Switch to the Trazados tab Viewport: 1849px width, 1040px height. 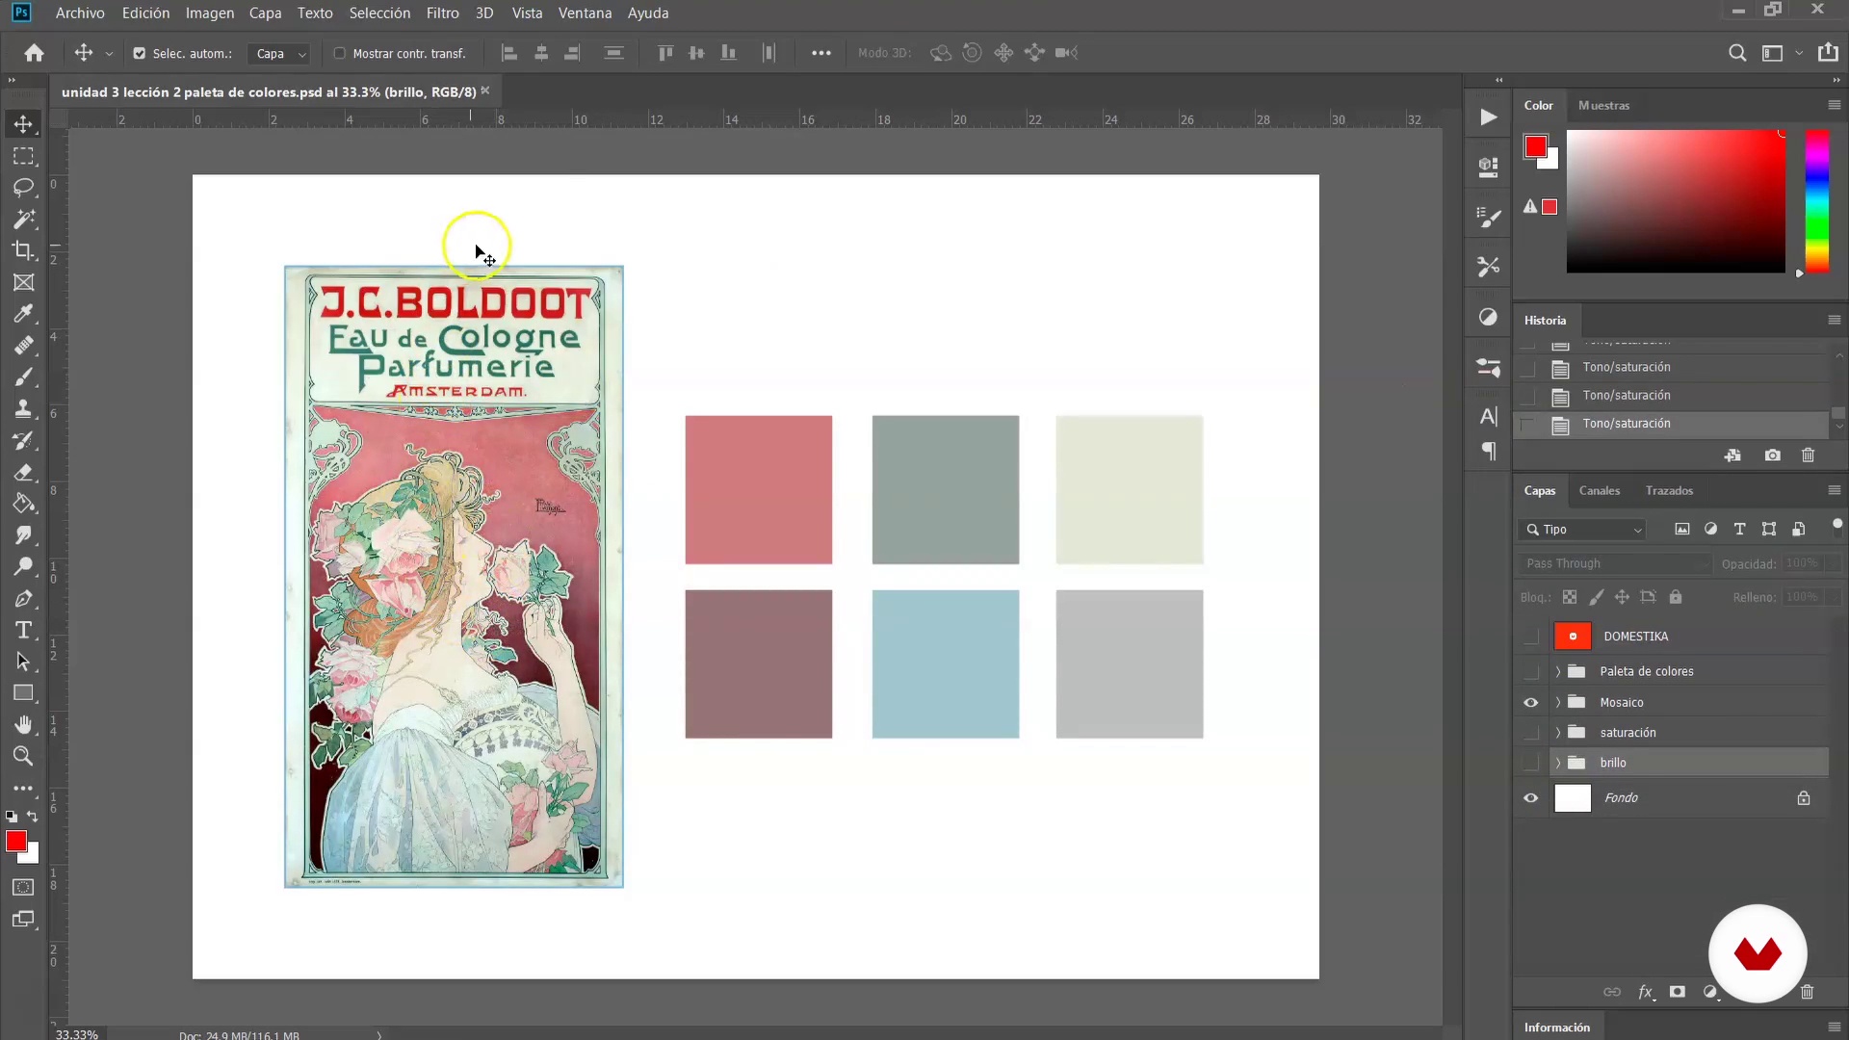(x=1669, y=490)
